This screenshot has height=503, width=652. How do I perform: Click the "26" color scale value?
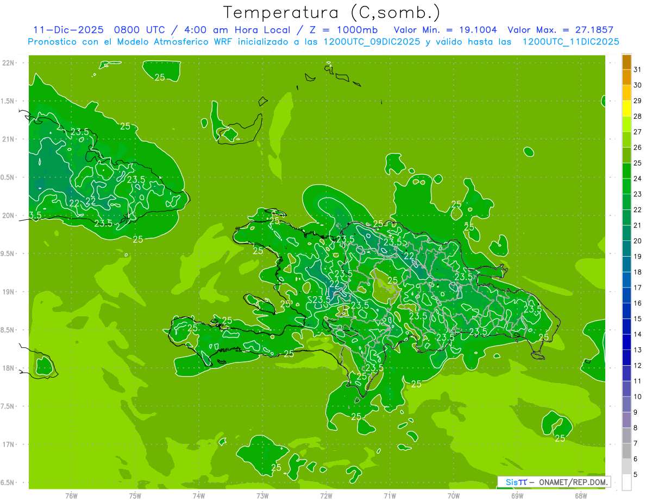637,148
